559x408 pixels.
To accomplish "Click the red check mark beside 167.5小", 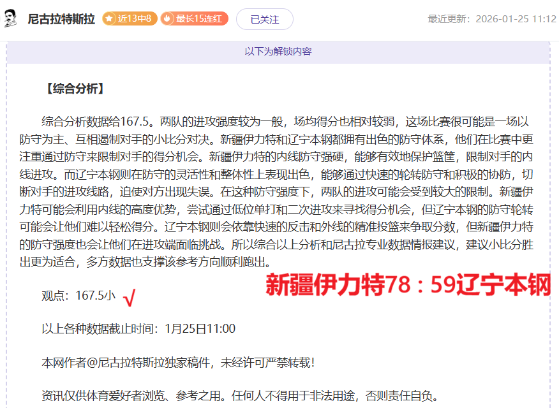I will coord(130,296).
